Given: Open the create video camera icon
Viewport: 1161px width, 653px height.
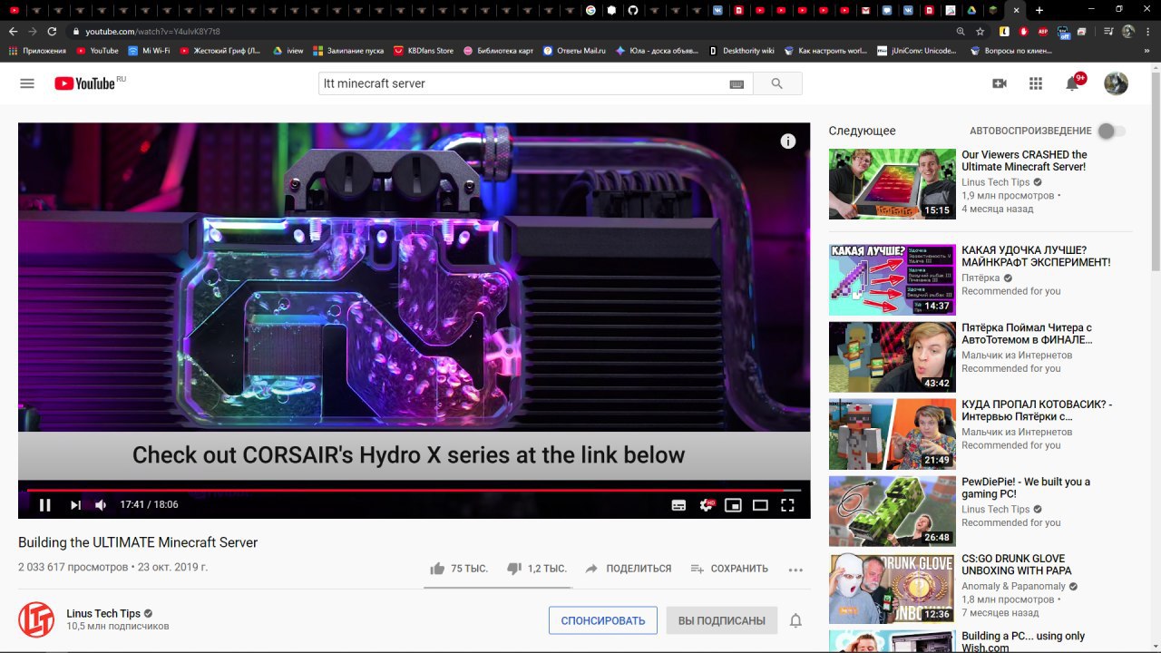Looking at the screenshot, I should coord(1000,83).
